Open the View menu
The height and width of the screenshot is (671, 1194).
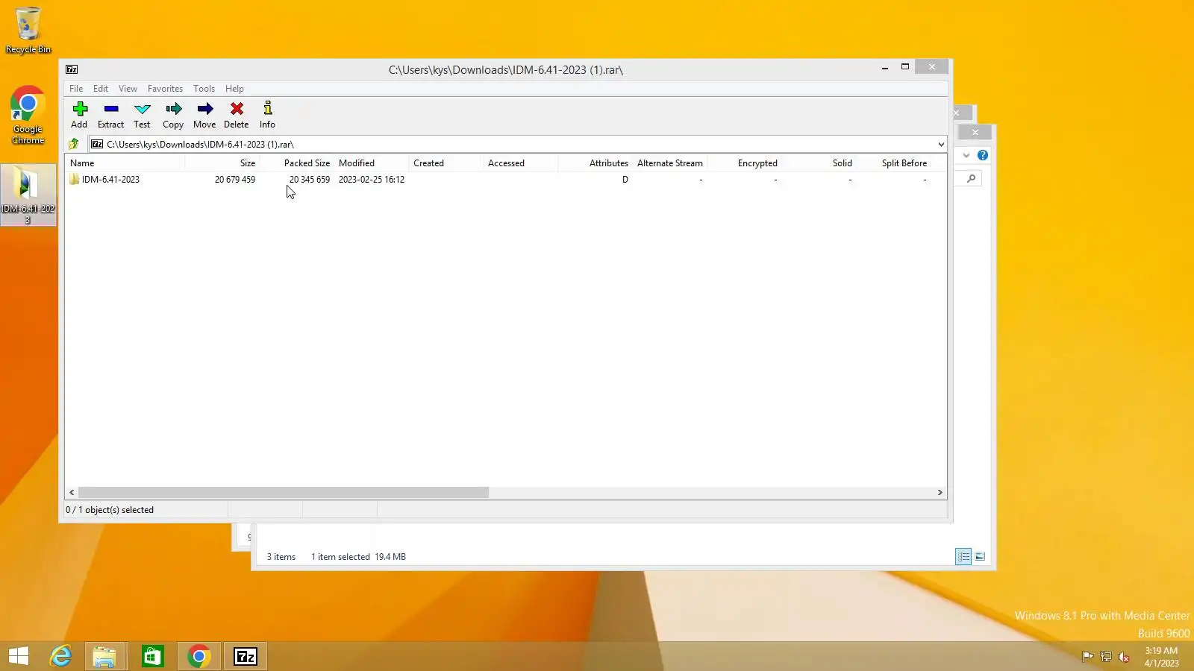tap(128, 88)
